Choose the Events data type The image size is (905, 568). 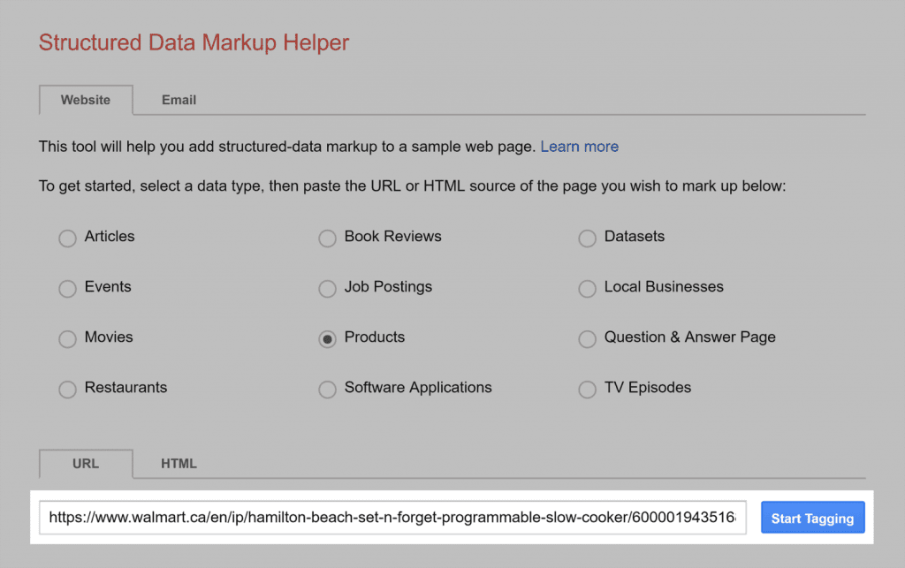[67, 289]
